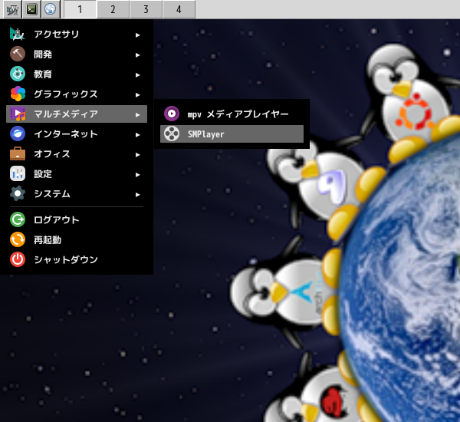Launch SMPlayer from the submenu

pyautogui.click(x=232, y=134)
